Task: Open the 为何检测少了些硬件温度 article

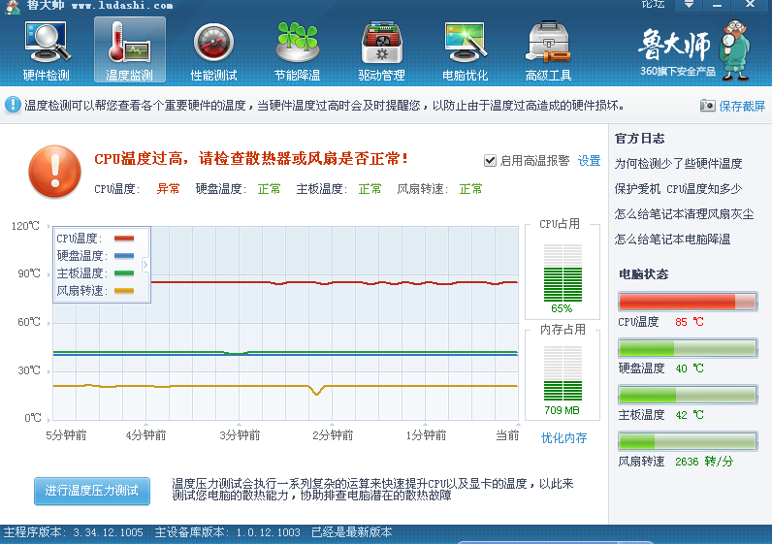Action: pyautogui.click(x=678, y=164)
